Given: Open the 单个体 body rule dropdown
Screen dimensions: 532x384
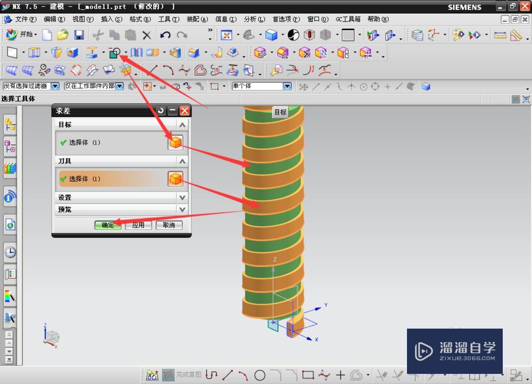Looking at the screenshot, I should pos(287,86).
